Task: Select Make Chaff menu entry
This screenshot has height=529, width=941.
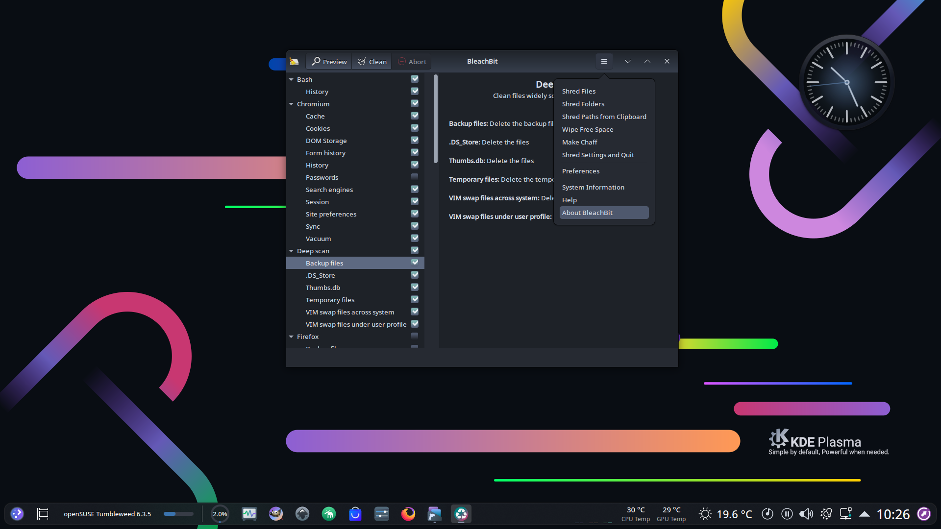Action: (604, 142)
